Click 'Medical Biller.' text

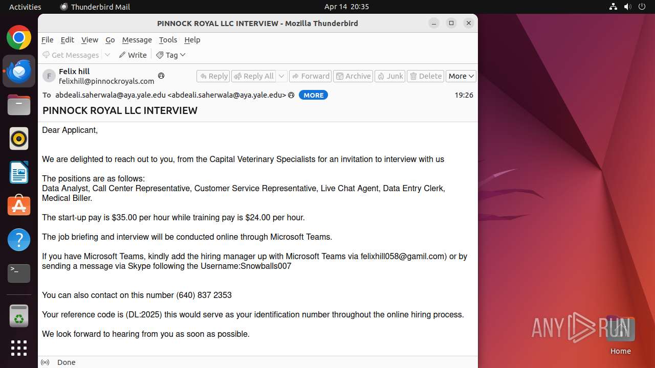(x=67, y=198)
